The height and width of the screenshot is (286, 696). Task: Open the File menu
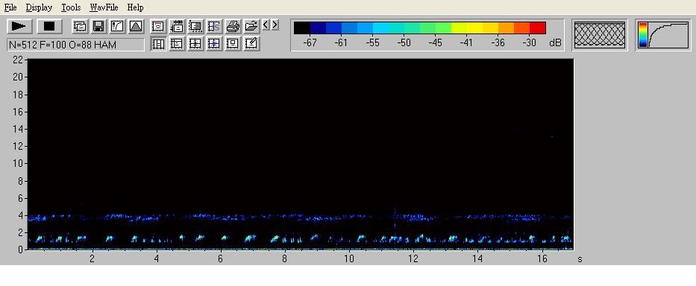[x=10, y=7]
